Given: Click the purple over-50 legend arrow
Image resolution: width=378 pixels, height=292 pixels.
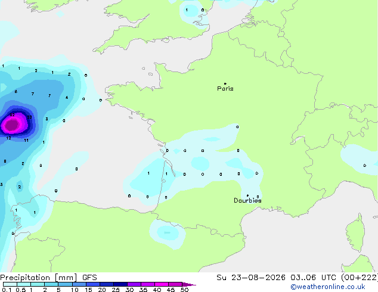Looking at the screenshot, I should coord(189,284).
